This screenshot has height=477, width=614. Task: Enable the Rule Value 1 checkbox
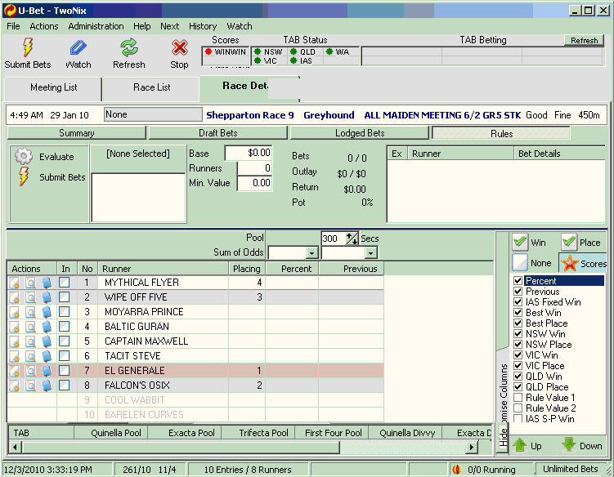518,397
